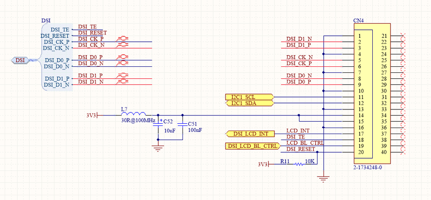Select the 30R@100MHz value text
This screenshot has height=200, width=431.
(x=138, y=121)
